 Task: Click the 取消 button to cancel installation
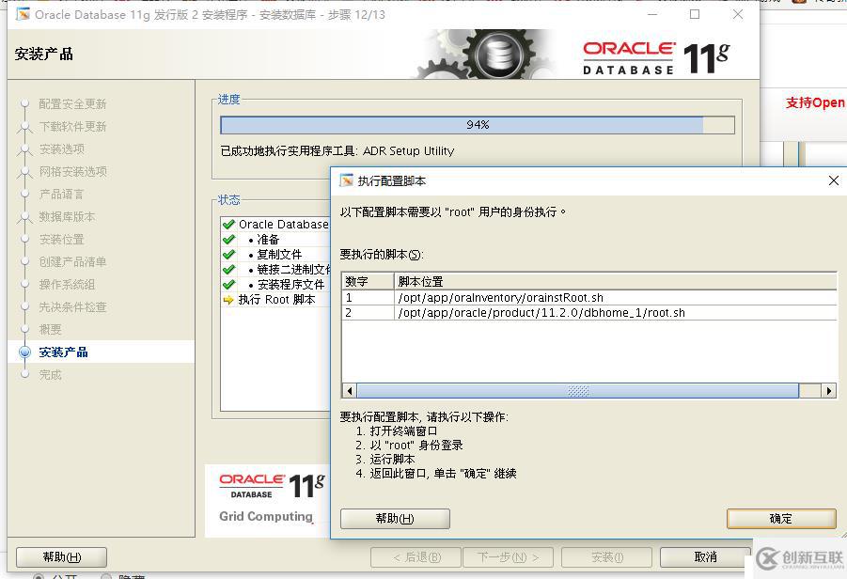coord(703,556)
